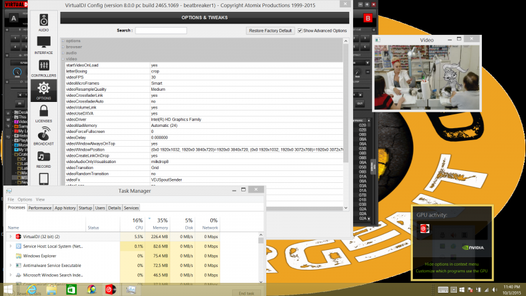
Task: Click the system clock showing 11:40 PM
Action: click(512, 287)
